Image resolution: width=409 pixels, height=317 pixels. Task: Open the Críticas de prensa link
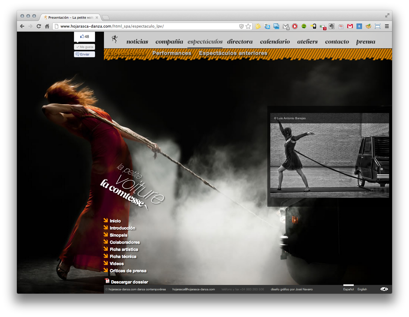pos(128,271)
